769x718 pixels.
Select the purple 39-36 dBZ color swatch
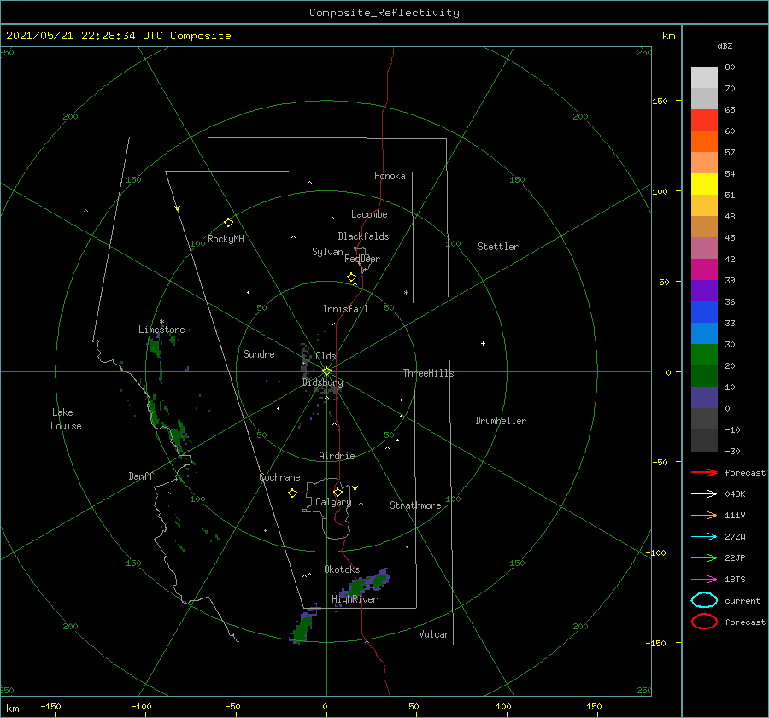704,291
